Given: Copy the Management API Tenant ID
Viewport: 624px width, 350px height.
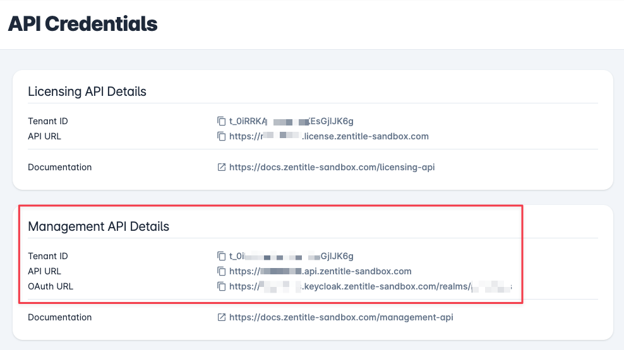Looking at the screenshot, I should coord(221,256).
